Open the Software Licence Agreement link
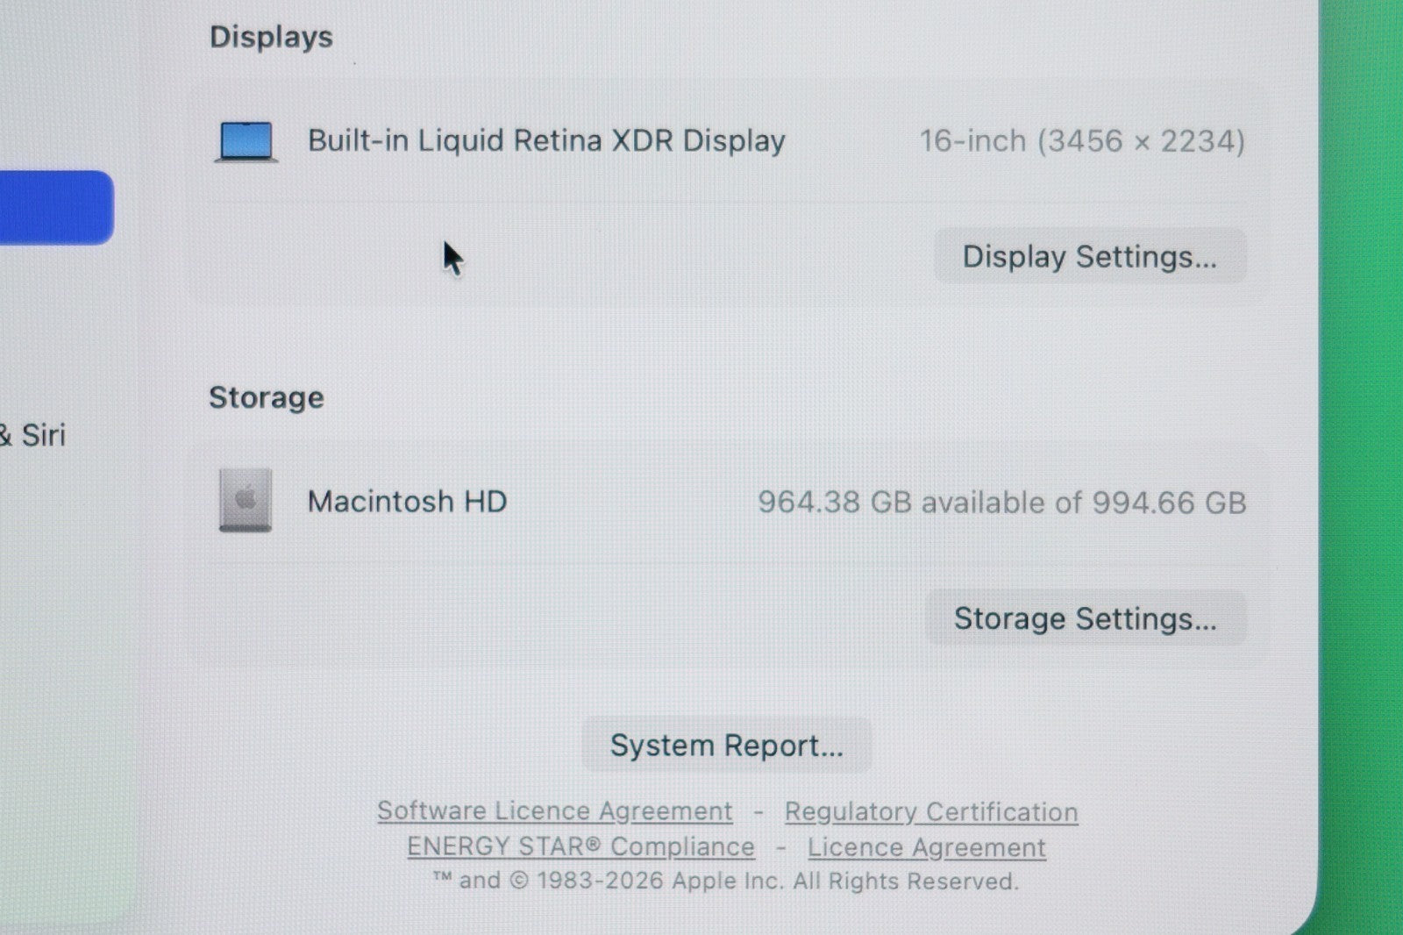 (x=555, y=811)
